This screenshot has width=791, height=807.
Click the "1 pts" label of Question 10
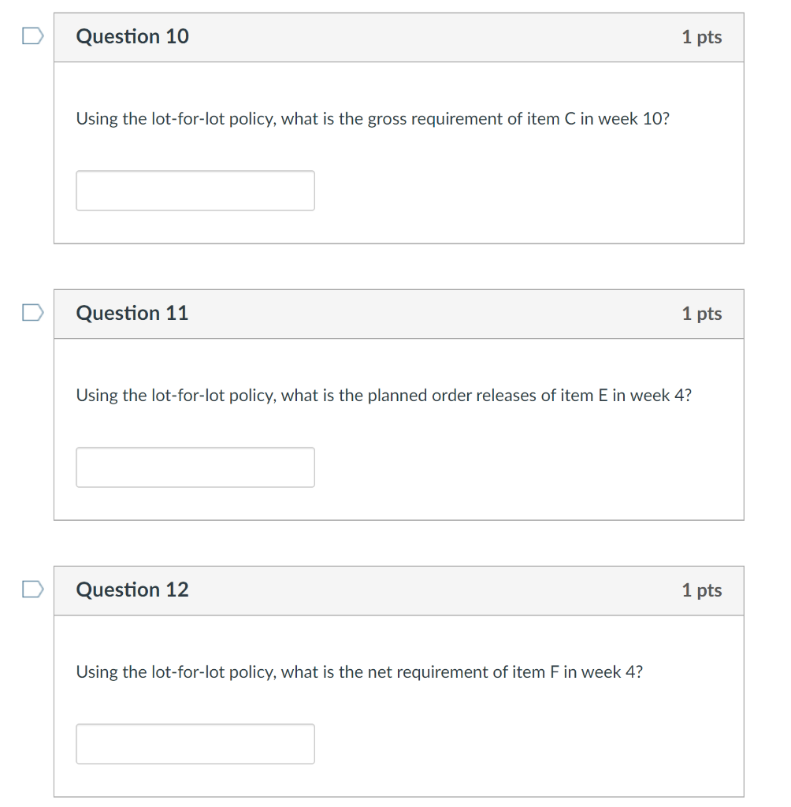click(701, 37)
